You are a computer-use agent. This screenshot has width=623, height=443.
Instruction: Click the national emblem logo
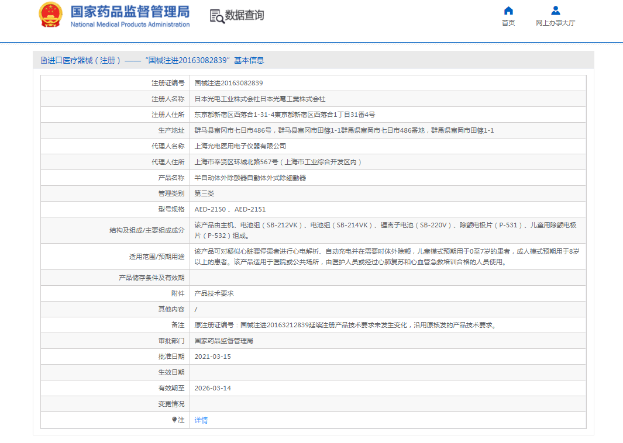[49, 14]
